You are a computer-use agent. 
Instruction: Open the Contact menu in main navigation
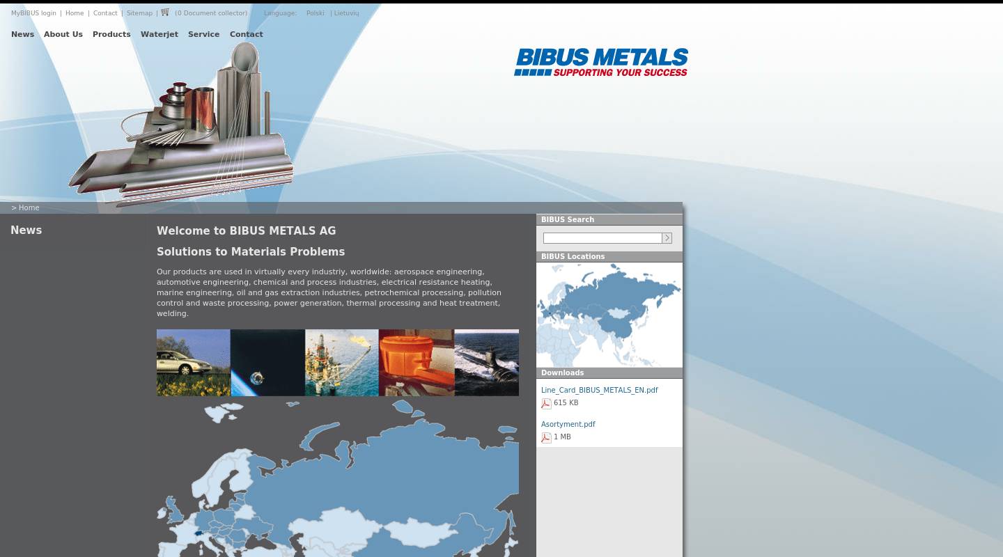click(247, 34)
